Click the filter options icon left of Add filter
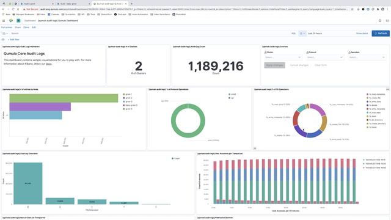The width and height of the screenshot is (391, 220). [3, 39]
